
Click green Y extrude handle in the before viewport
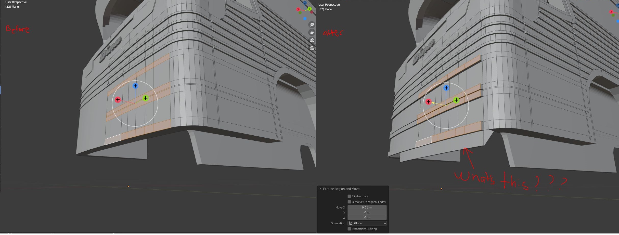146,98
